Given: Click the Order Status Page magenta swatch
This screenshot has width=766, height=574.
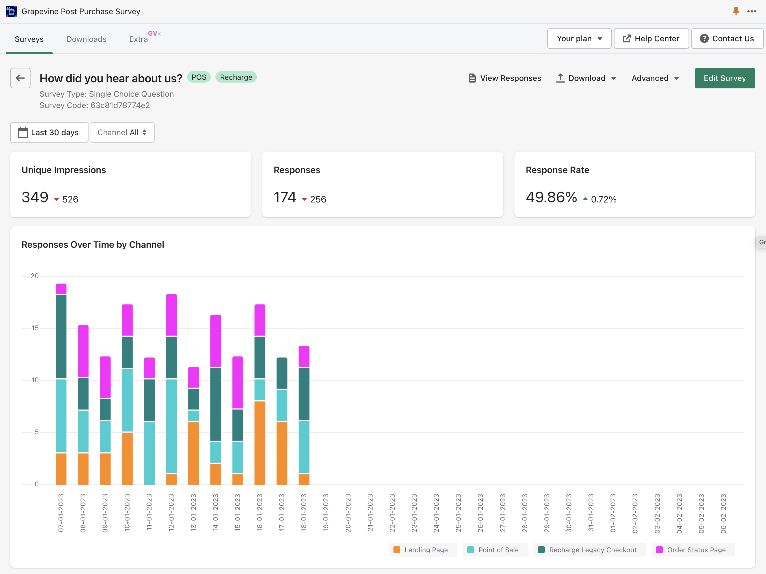Looking at the screenshot, I should [659, 550].
